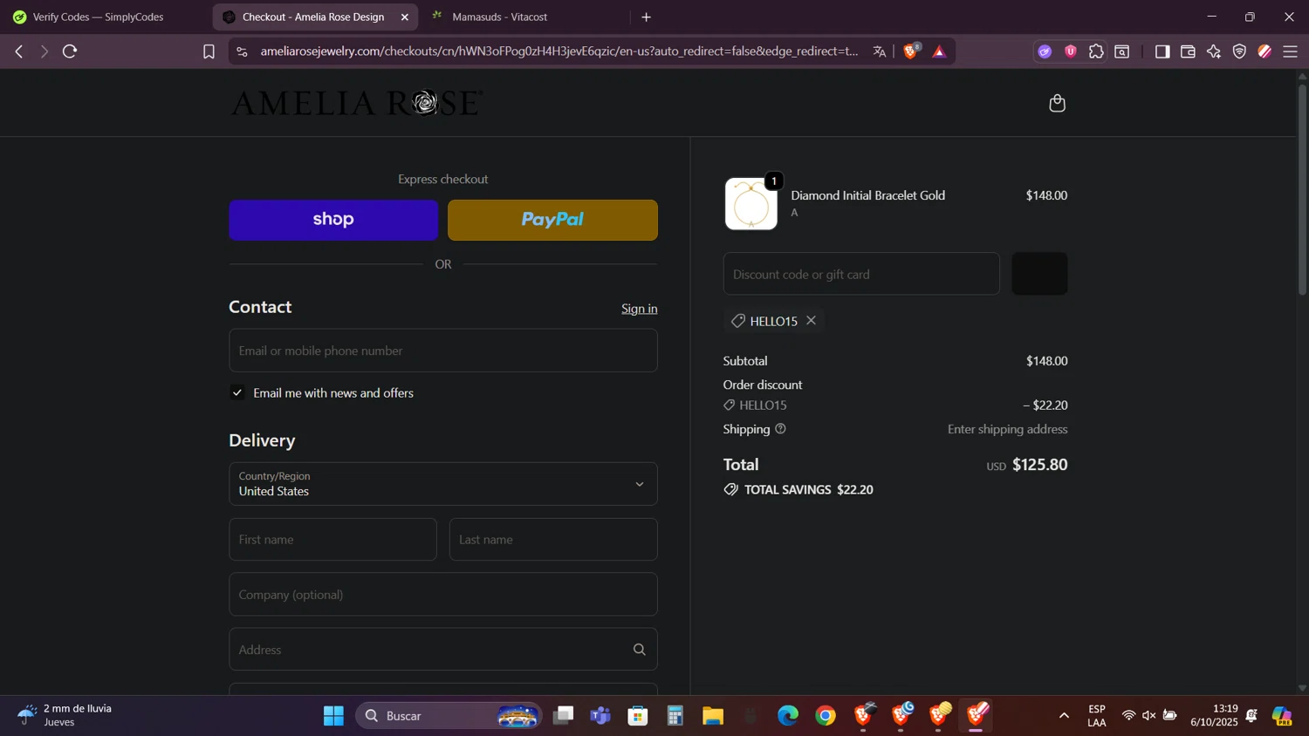Click the First name field
The height and width of the screenshot is (736, 1309).
coord(332,540)
